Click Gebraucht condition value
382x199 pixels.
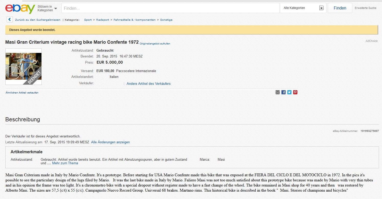(105, 50)
